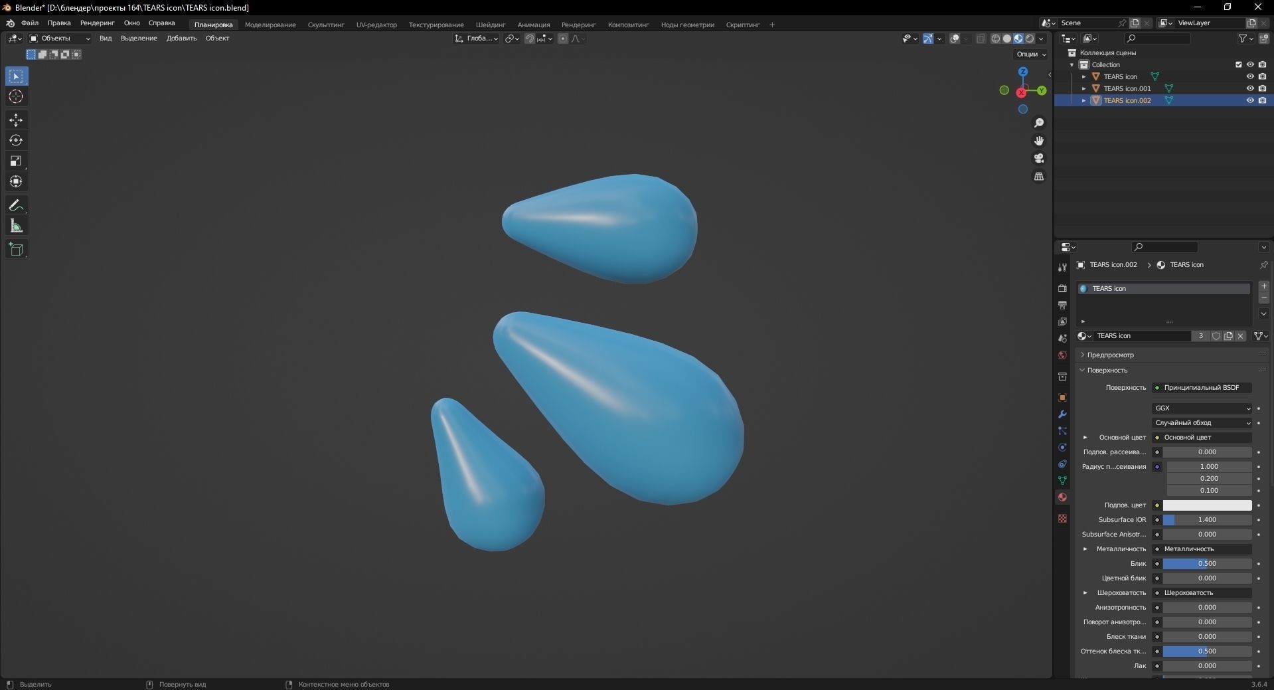Expand the Основной цвет disclosure triangle
Viewport: 1274px width, 690px height.
(x=1085, y=437)
